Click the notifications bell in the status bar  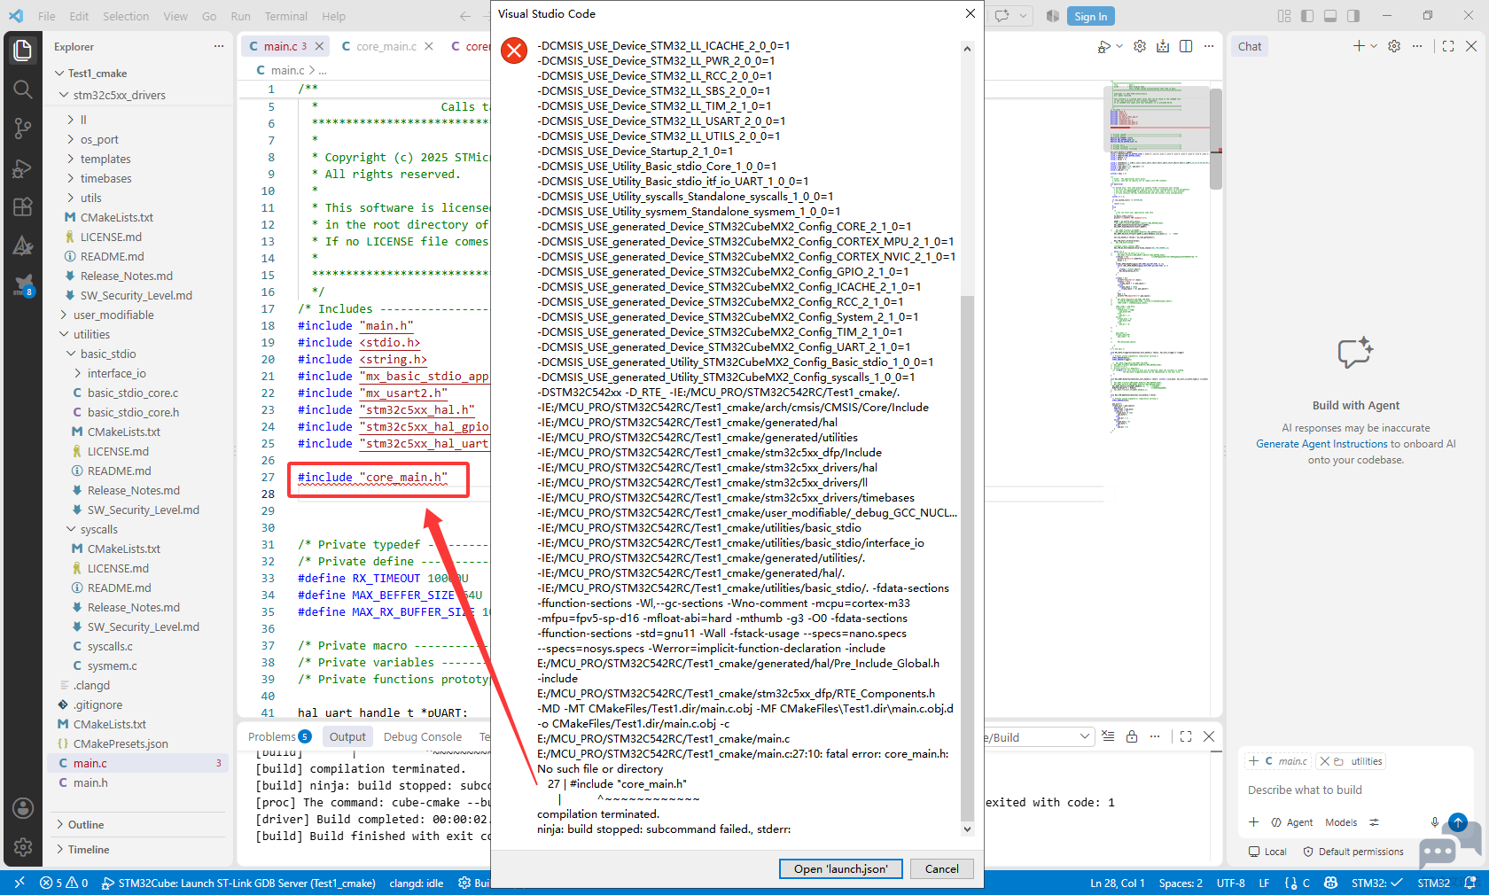(x=1470, y=883)
